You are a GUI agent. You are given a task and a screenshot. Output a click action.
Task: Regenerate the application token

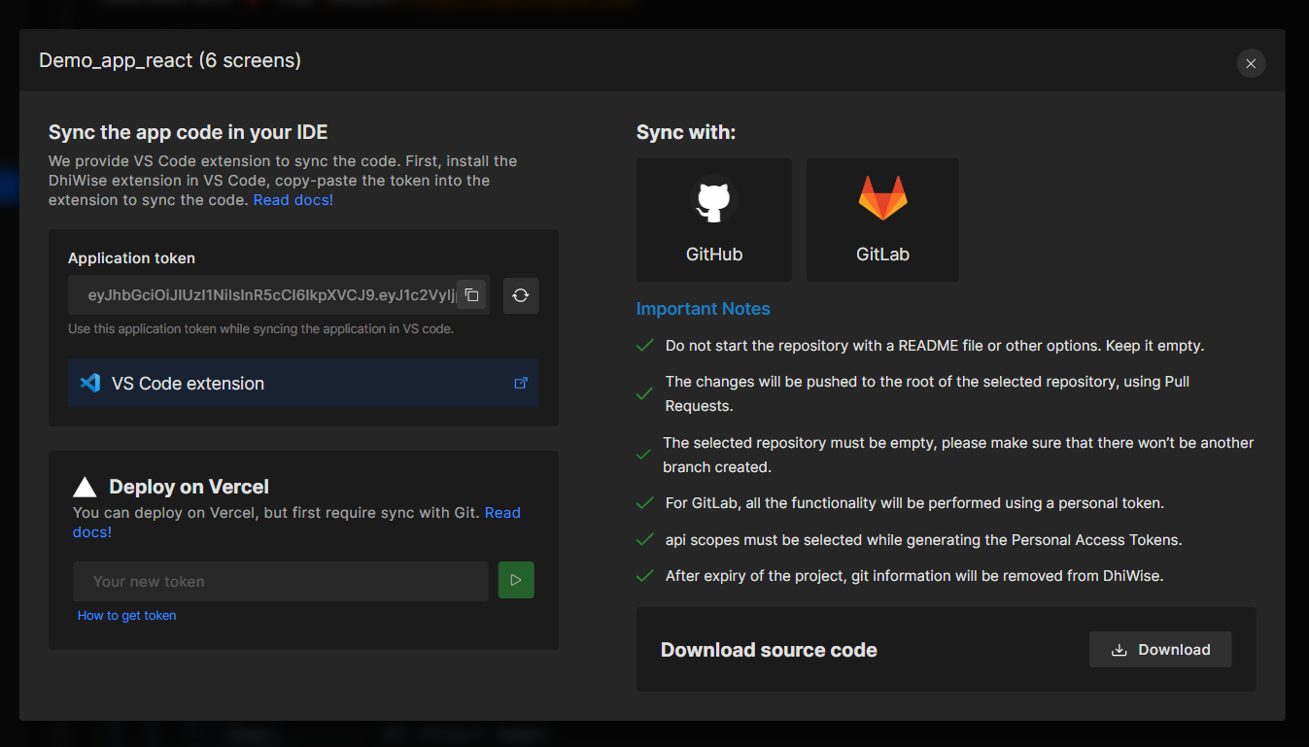[521, 294]
